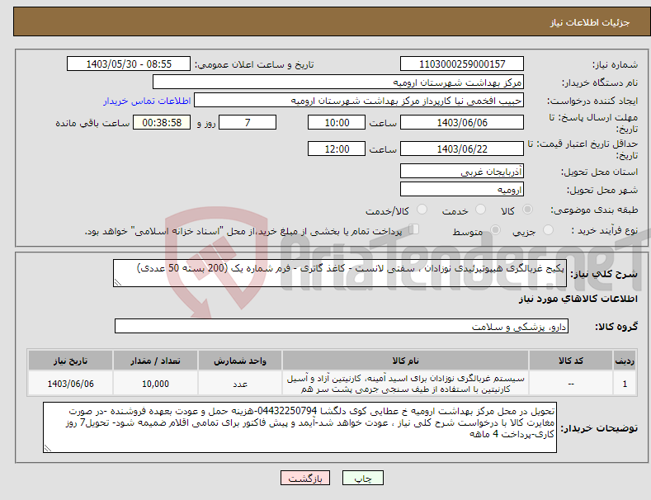Click the buyer notes text area
Viewport: 651px width, 500px height.
coord(300,427)
